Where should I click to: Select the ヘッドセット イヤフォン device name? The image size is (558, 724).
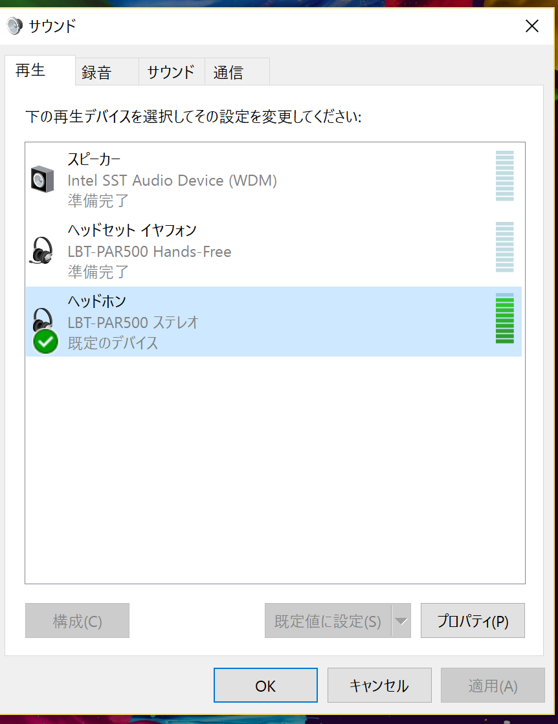[x=132, y=230]
